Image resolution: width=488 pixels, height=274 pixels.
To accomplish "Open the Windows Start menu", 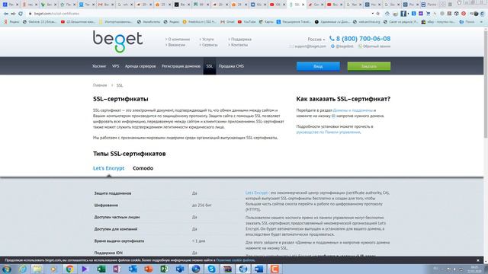I will pos(7,269).
